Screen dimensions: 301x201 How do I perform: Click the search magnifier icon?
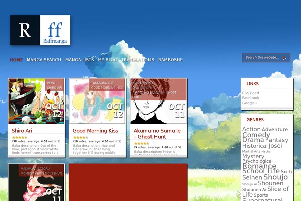(284, 58)
